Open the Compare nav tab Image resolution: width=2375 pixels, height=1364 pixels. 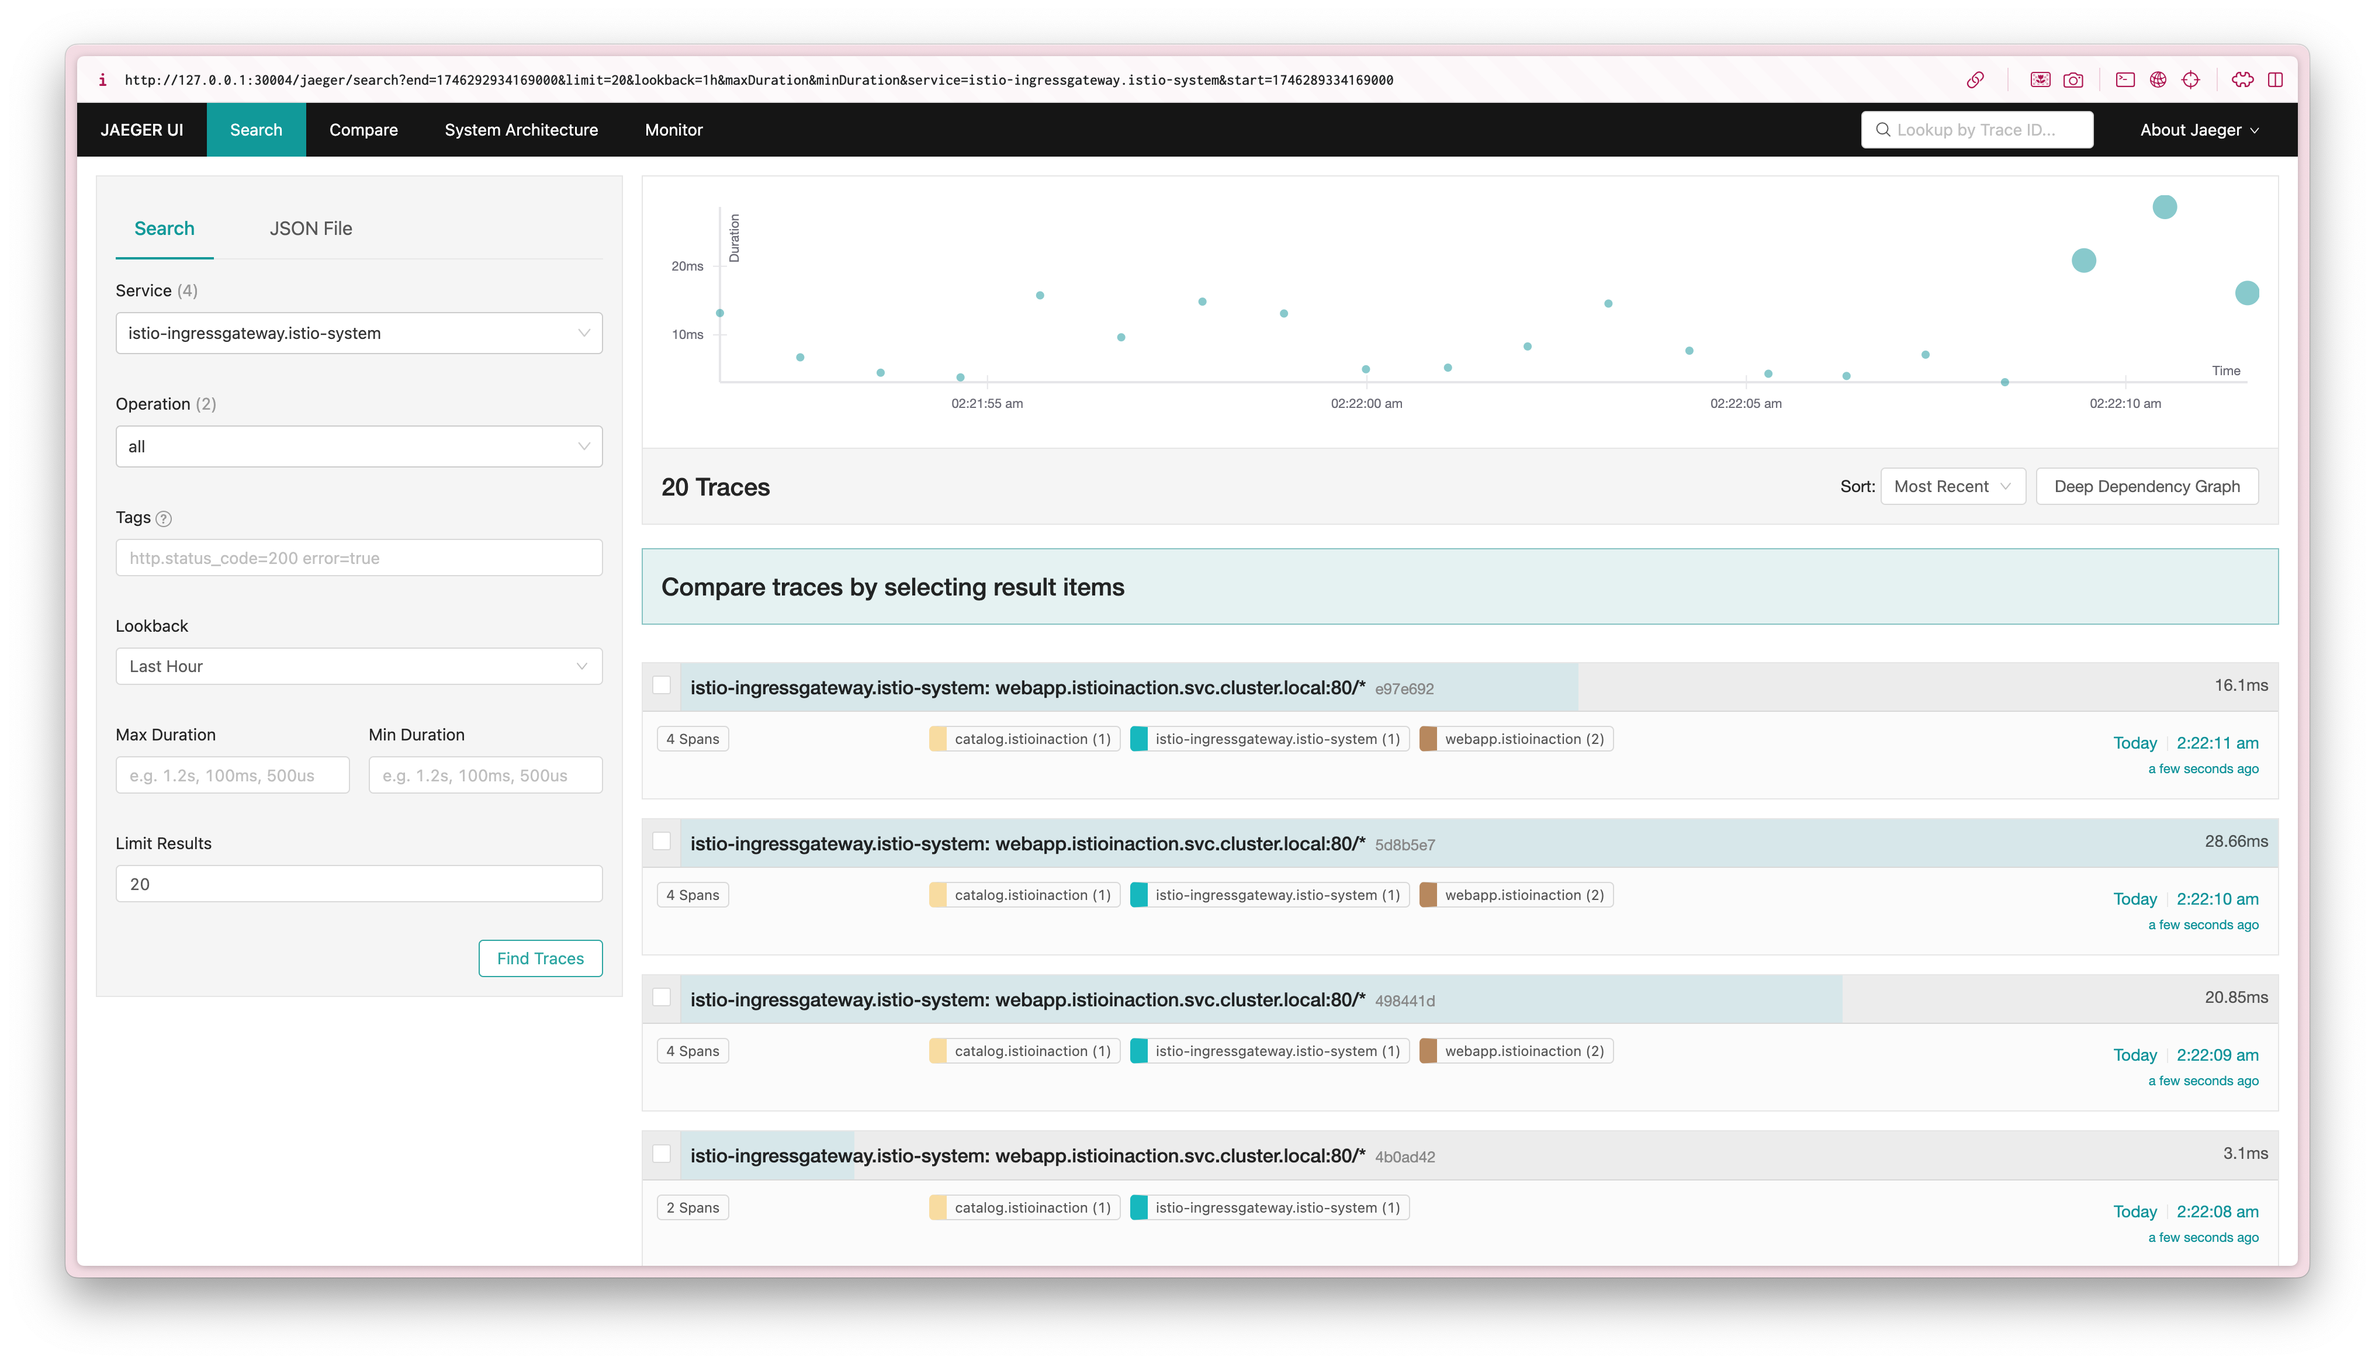coord(363,129)
